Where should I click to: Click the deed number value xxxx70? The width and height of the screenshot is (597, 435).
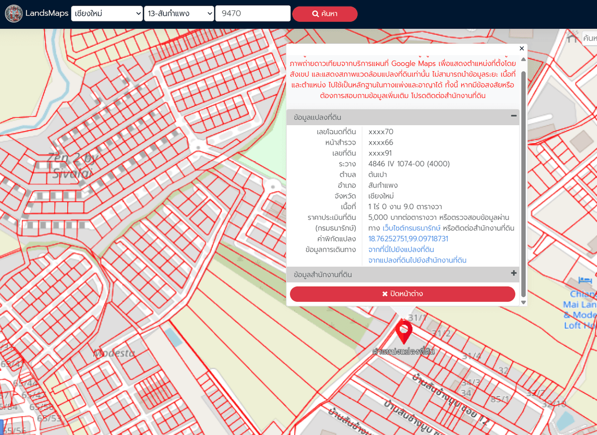coord(381,132)
